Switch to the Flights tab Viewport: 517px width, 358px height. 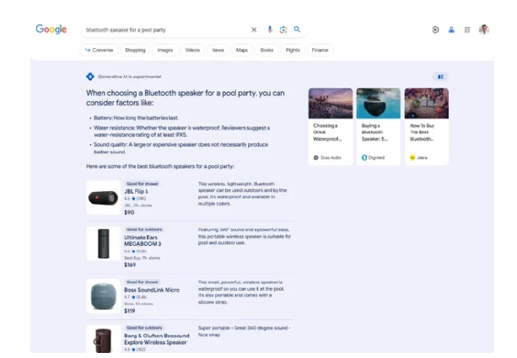click(293, 50)
